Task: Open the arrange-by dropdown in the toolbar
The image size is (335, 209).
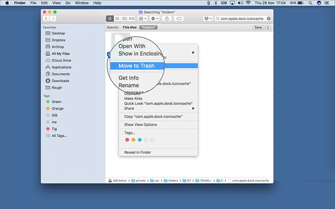Action: tap(143, 18)
